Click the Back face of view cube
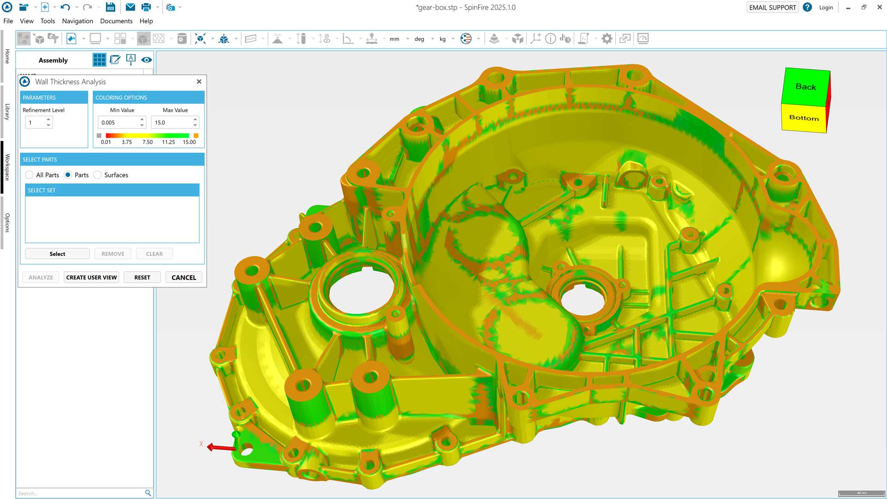The width and height of the screenshot is (887, 499). 805,87
